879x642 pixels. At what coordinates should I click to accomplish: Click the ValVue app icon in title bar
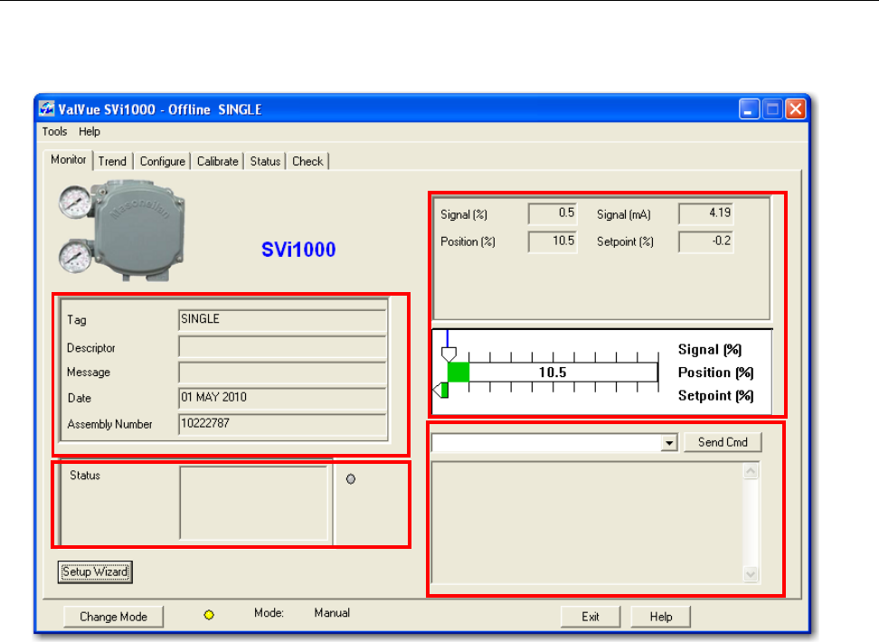[46, 109]
